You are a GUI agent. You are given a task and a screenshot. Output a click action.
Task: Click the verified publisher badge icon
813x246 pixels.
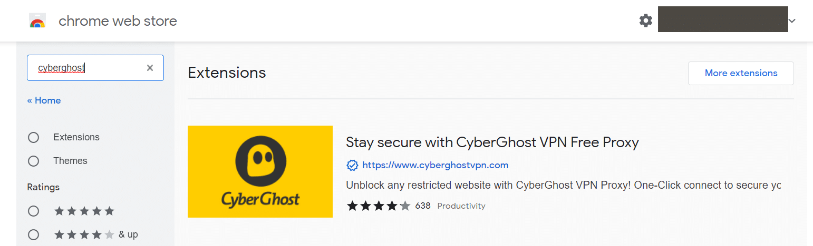click(x=352, y=166)
